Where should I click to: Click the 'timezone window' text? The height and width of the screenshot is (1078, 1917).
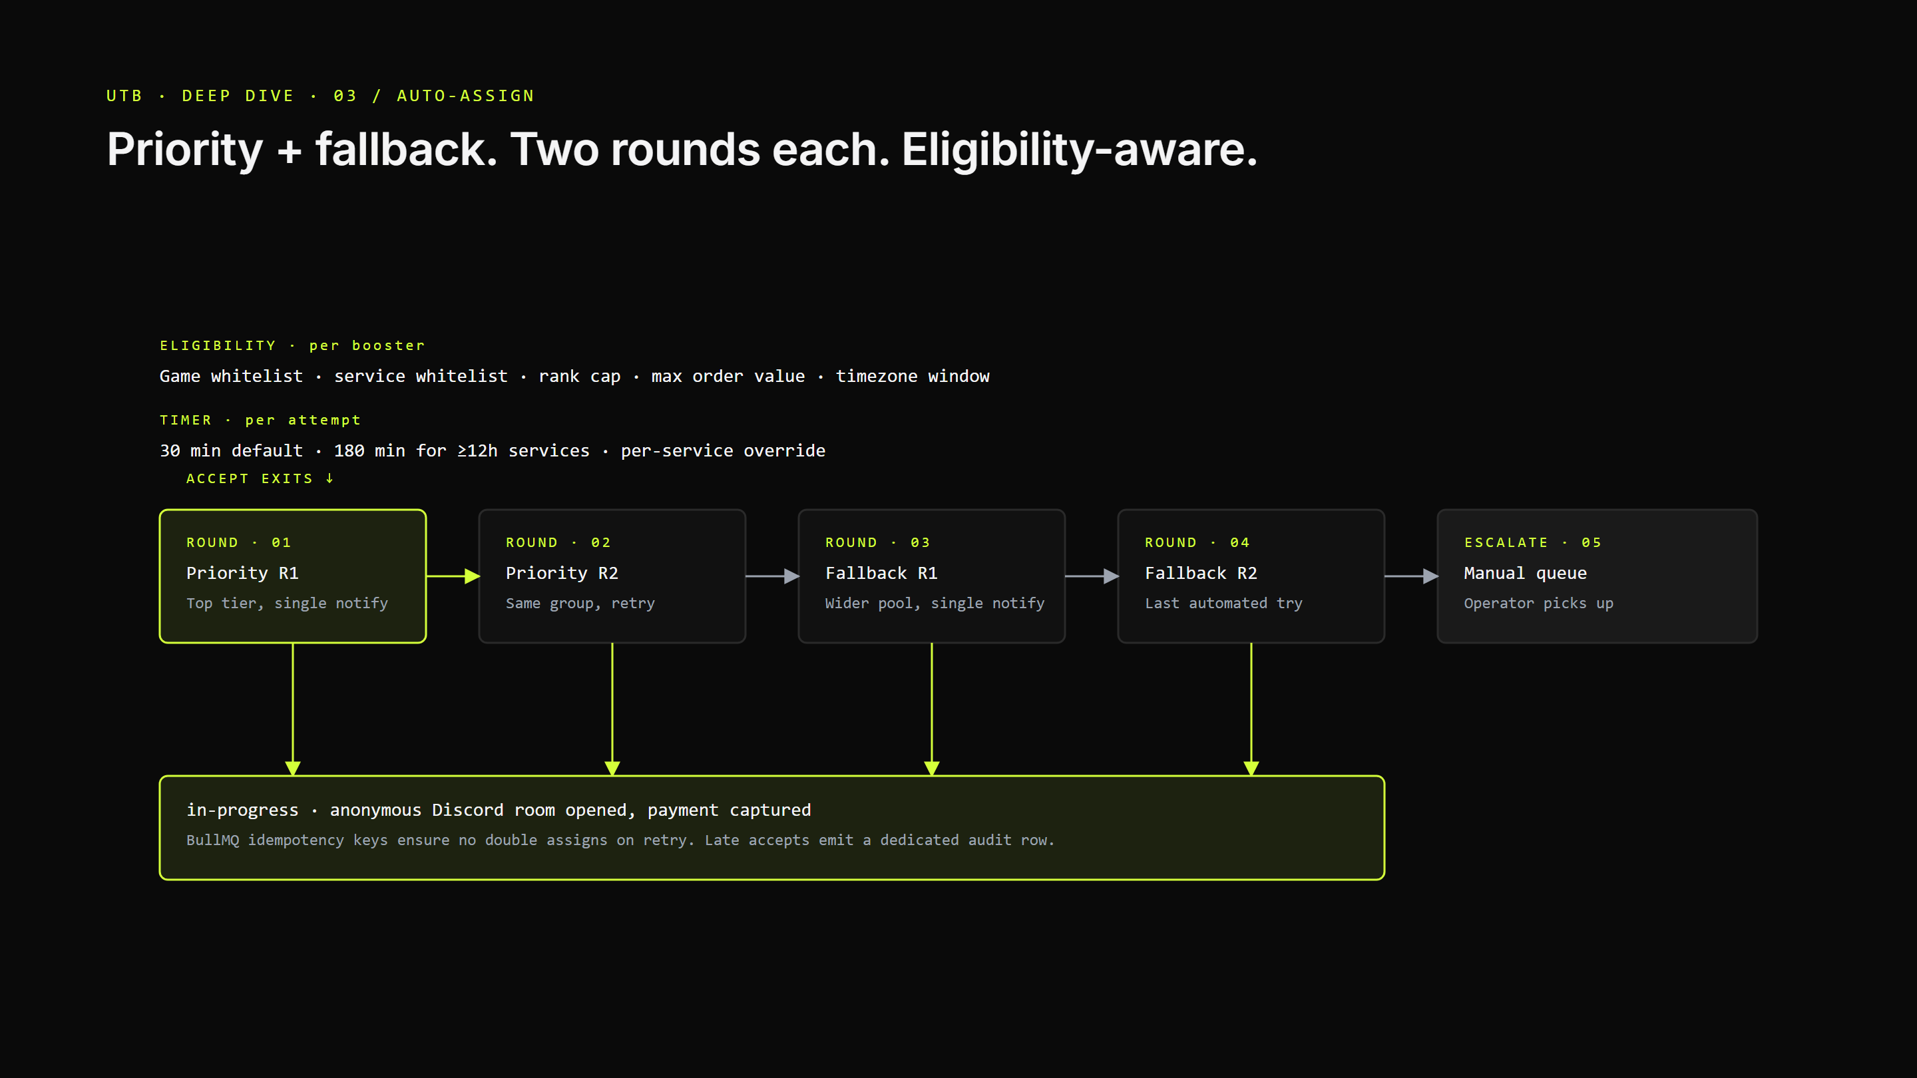pyautogui.click(x=913, y=377)
